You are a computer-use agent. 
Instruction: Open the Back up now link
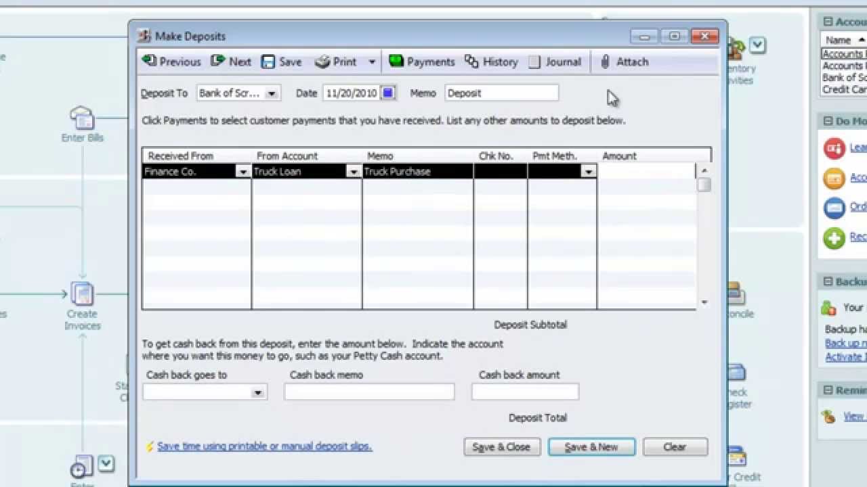[846, 344]
